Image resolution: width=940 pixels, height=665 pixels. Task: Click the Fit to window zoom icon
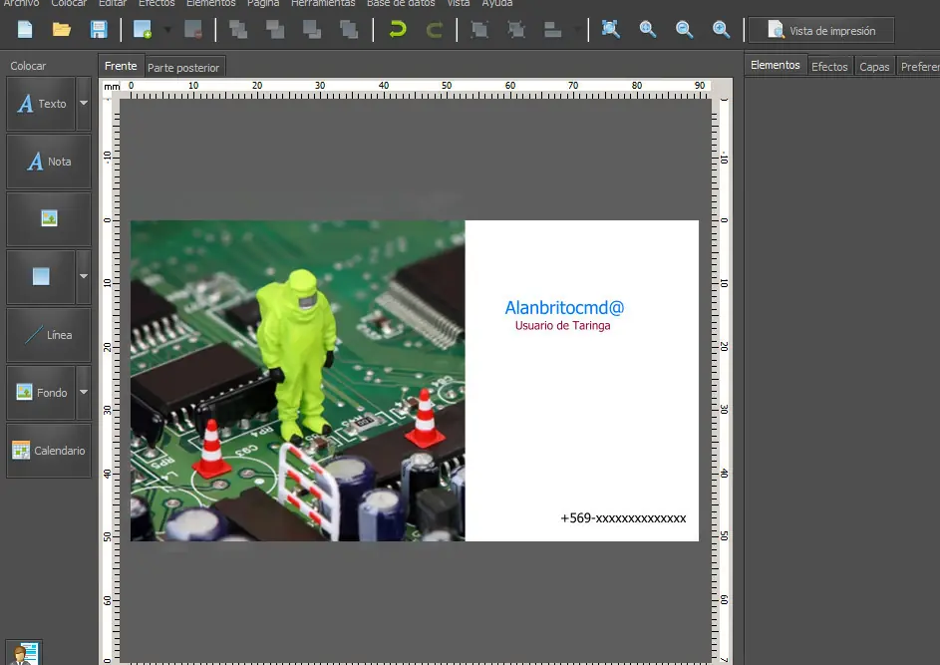click(x=611, y=30)
